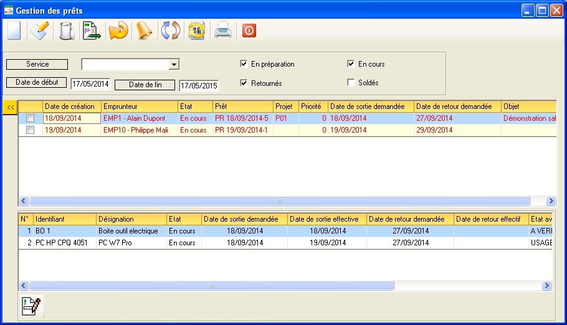The width and height of the screenshot is (567, 325).
Task: Uncheck the En préparation checkbox
Action: coord(244,64)
